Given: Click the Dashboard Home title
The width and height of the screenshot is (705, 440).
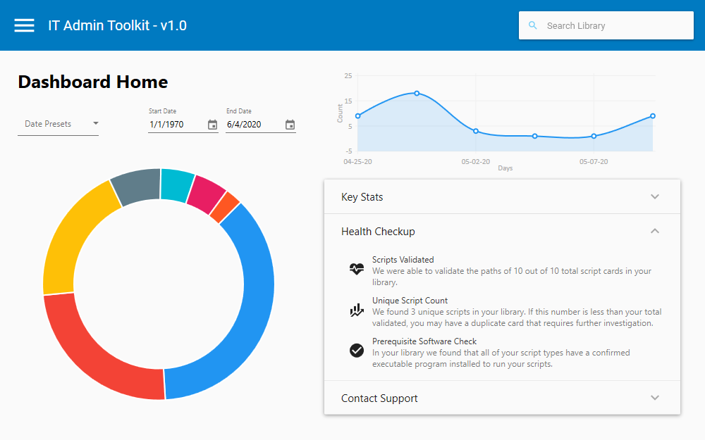Looking at the screenshot, I should click(x=92, y=82).
